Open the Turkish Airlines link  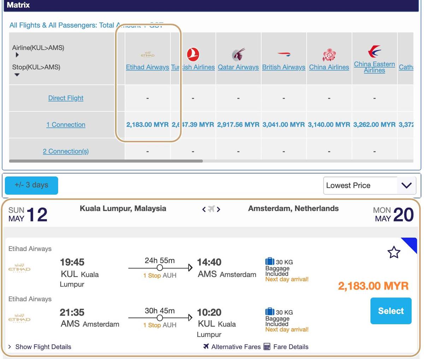pos(193,67)
